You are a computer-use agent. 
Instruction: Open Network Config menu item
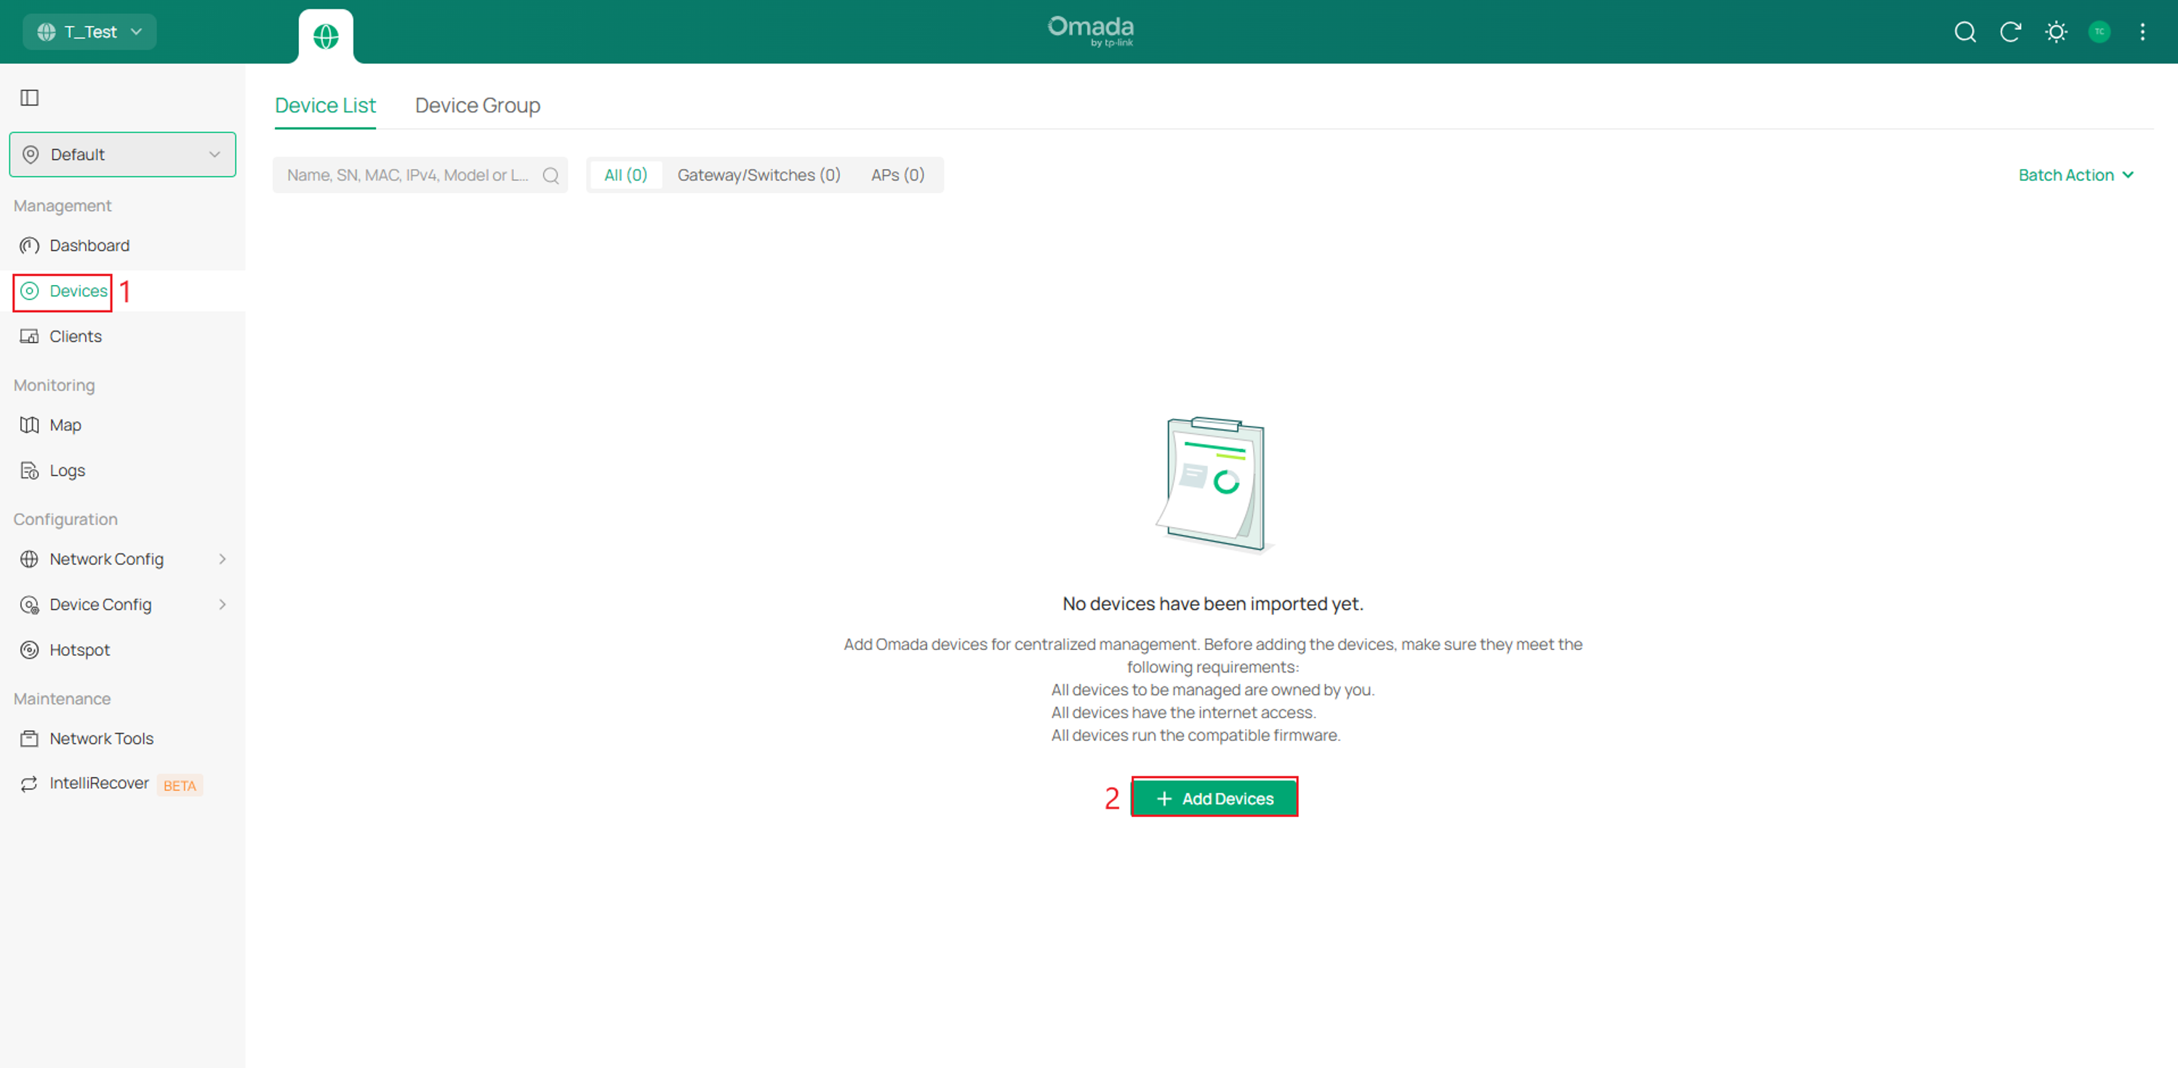point(123,559)
